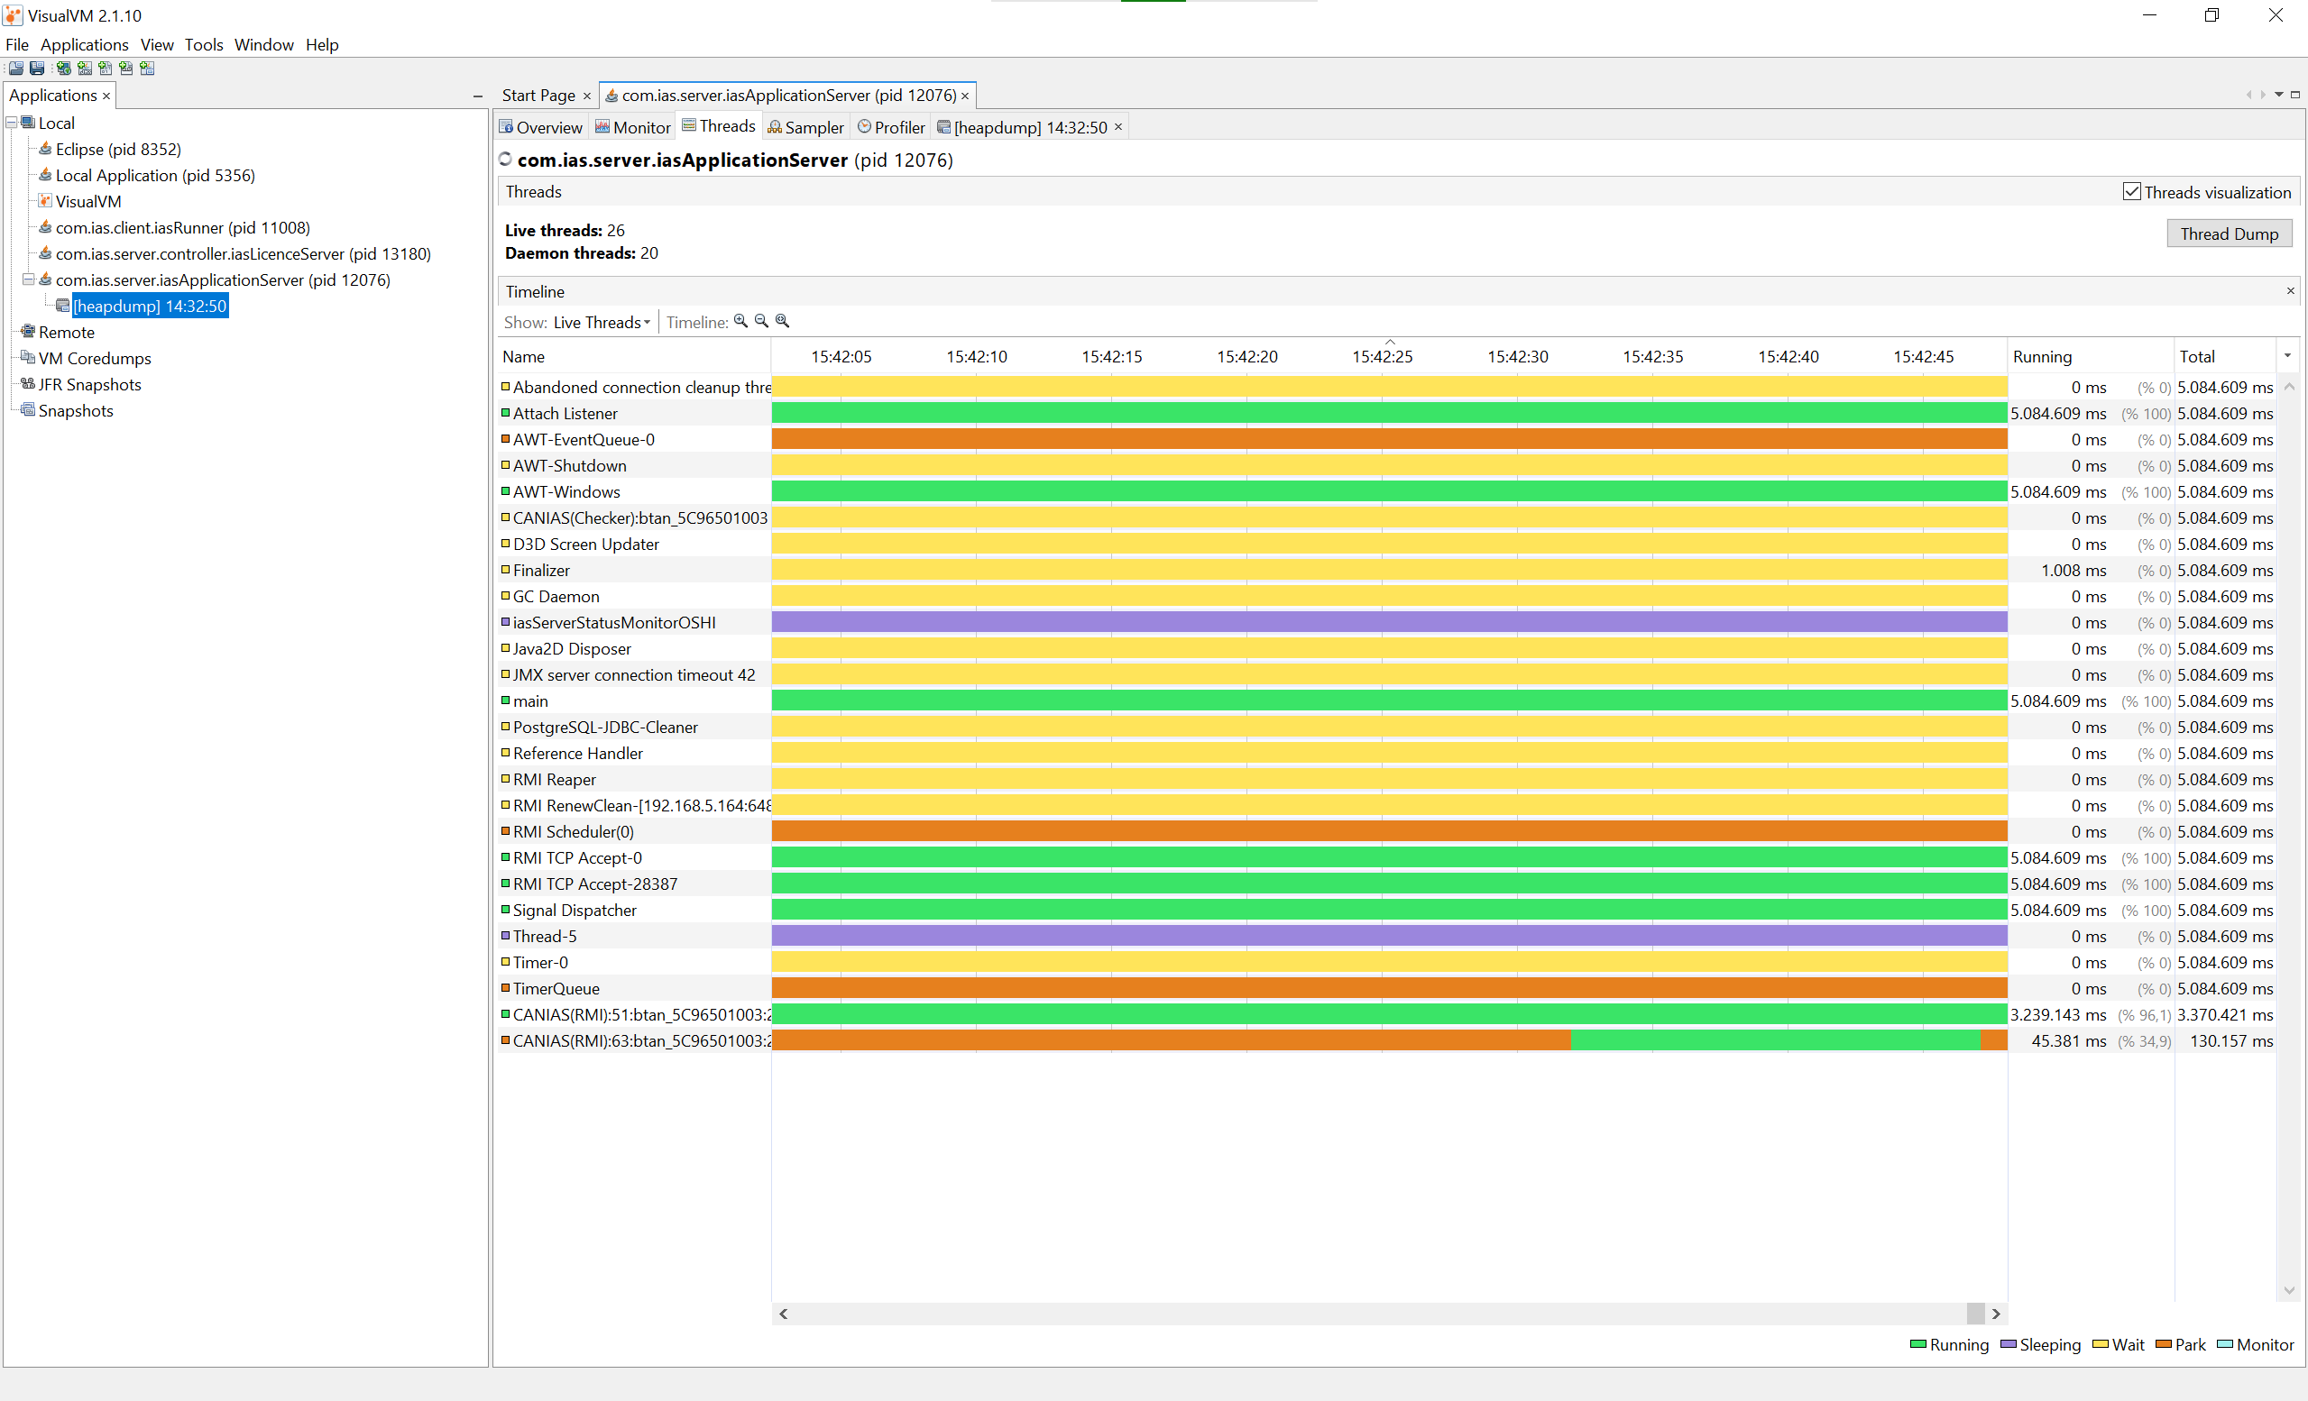Click the iasRunner (pid 11008) application icon

45,227
